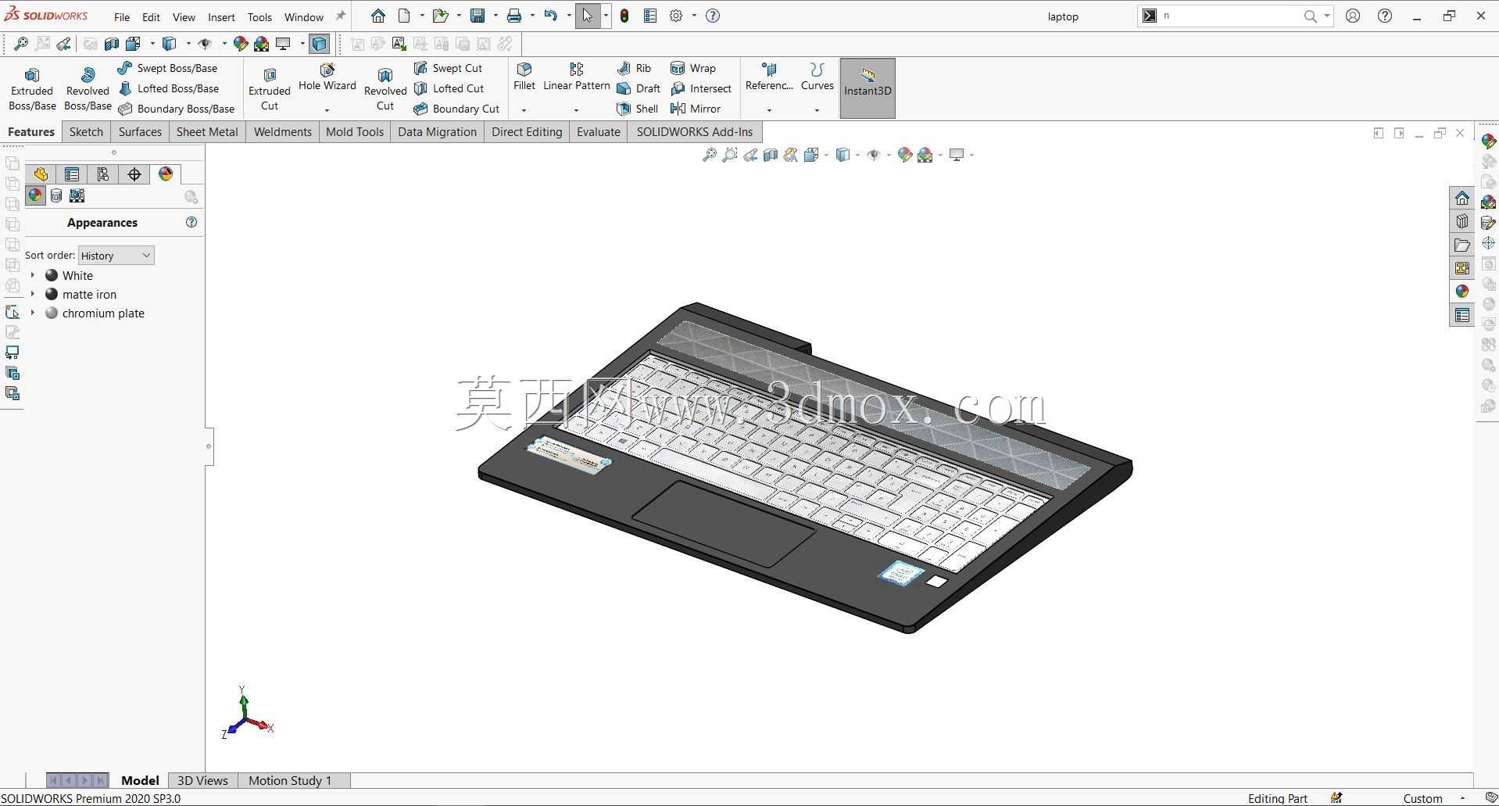The image size is (1499, 806).
Task: Open the Insert menu
Action: click(x=221, y=16)
